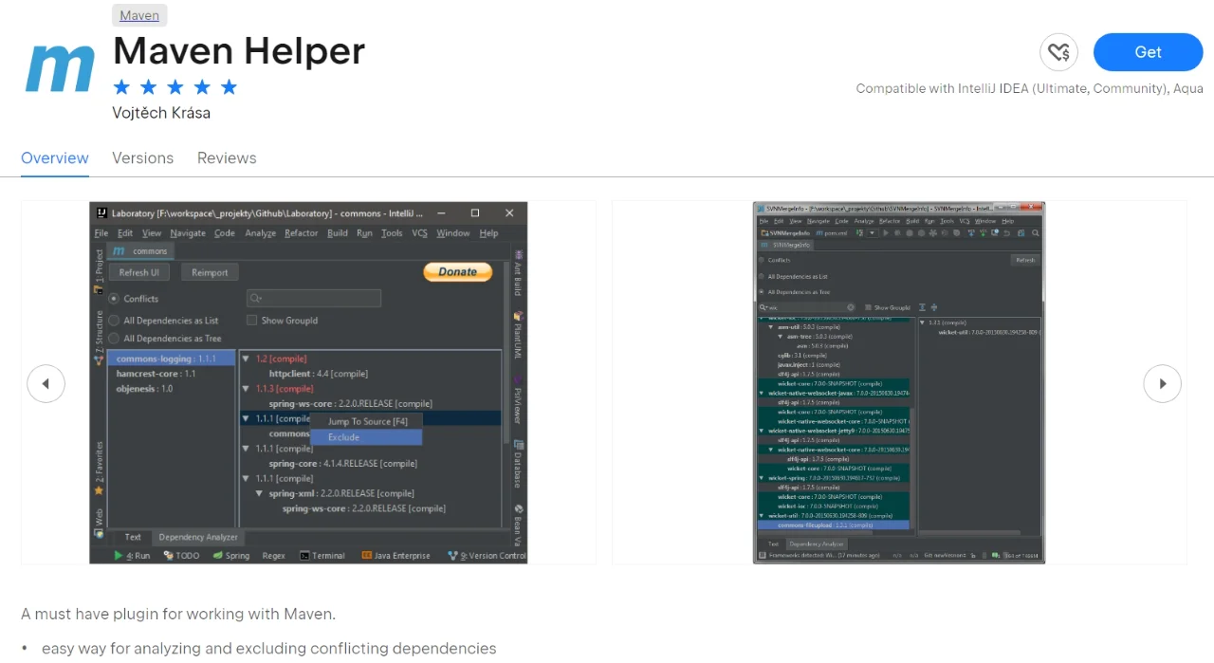Click Z: Structure side tab in screenshot
1214x663 pixels.
tap(99, 336)
